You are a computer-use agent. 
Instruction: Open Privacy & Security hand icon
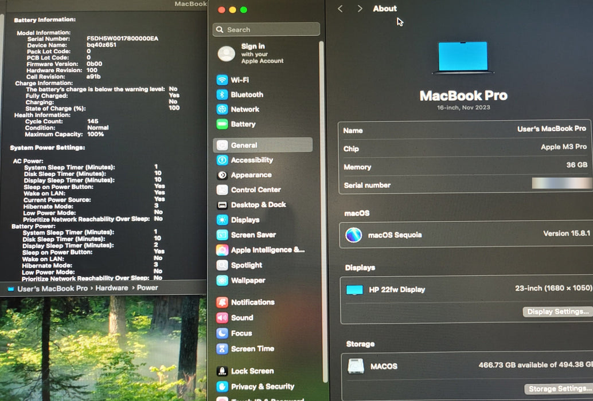click(x=222, y=387)
